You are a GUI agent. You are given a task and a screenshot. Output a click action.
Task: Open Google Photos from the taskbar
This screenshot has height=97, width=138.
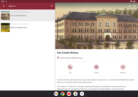[75, 94]
